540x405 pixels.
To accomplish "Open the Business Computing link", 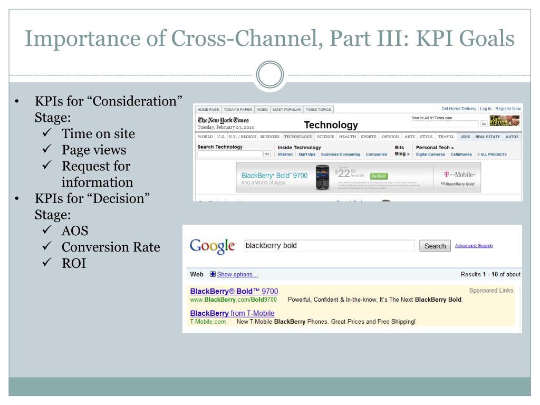I will coord(341,155).
